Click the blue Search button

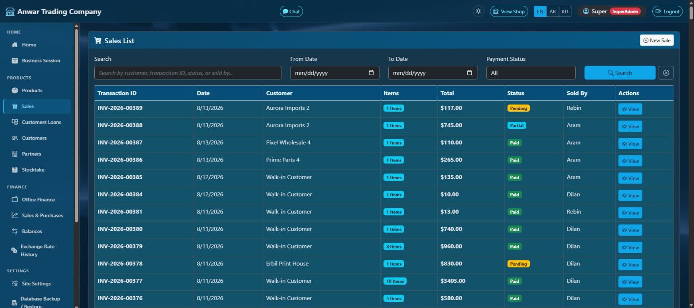coord(620,73)
